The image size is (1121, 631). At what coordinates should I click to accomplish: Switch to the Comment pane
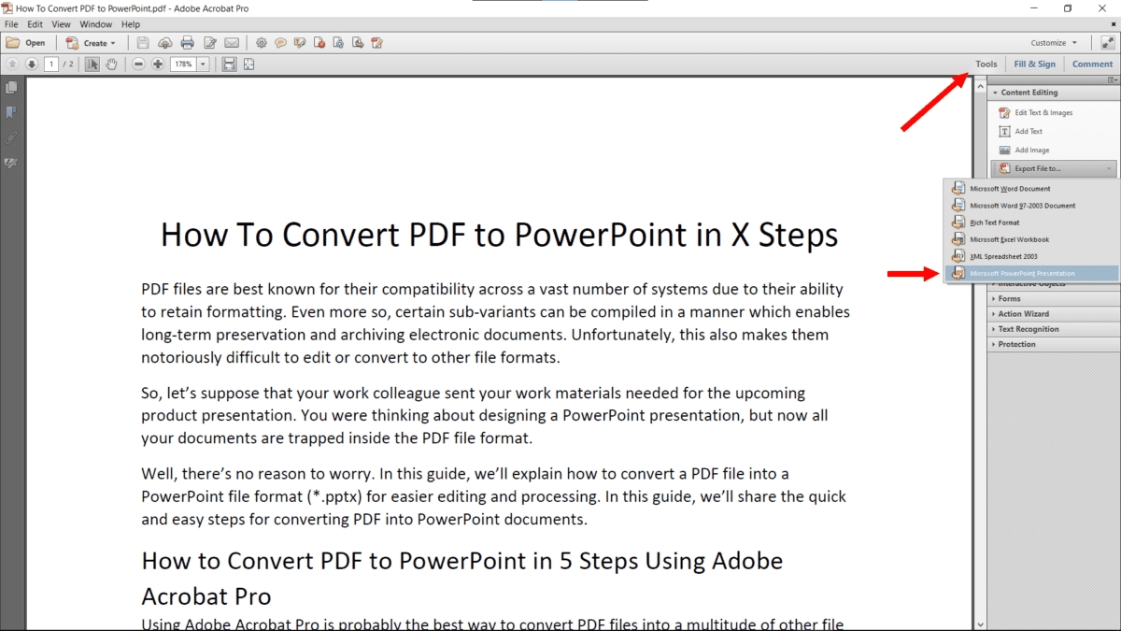pos(1092,65)
